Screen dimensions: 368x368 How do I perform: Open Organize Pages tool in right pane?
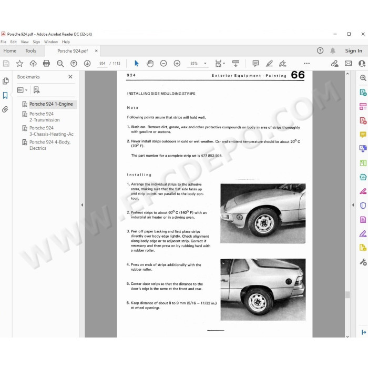point(363,106)
